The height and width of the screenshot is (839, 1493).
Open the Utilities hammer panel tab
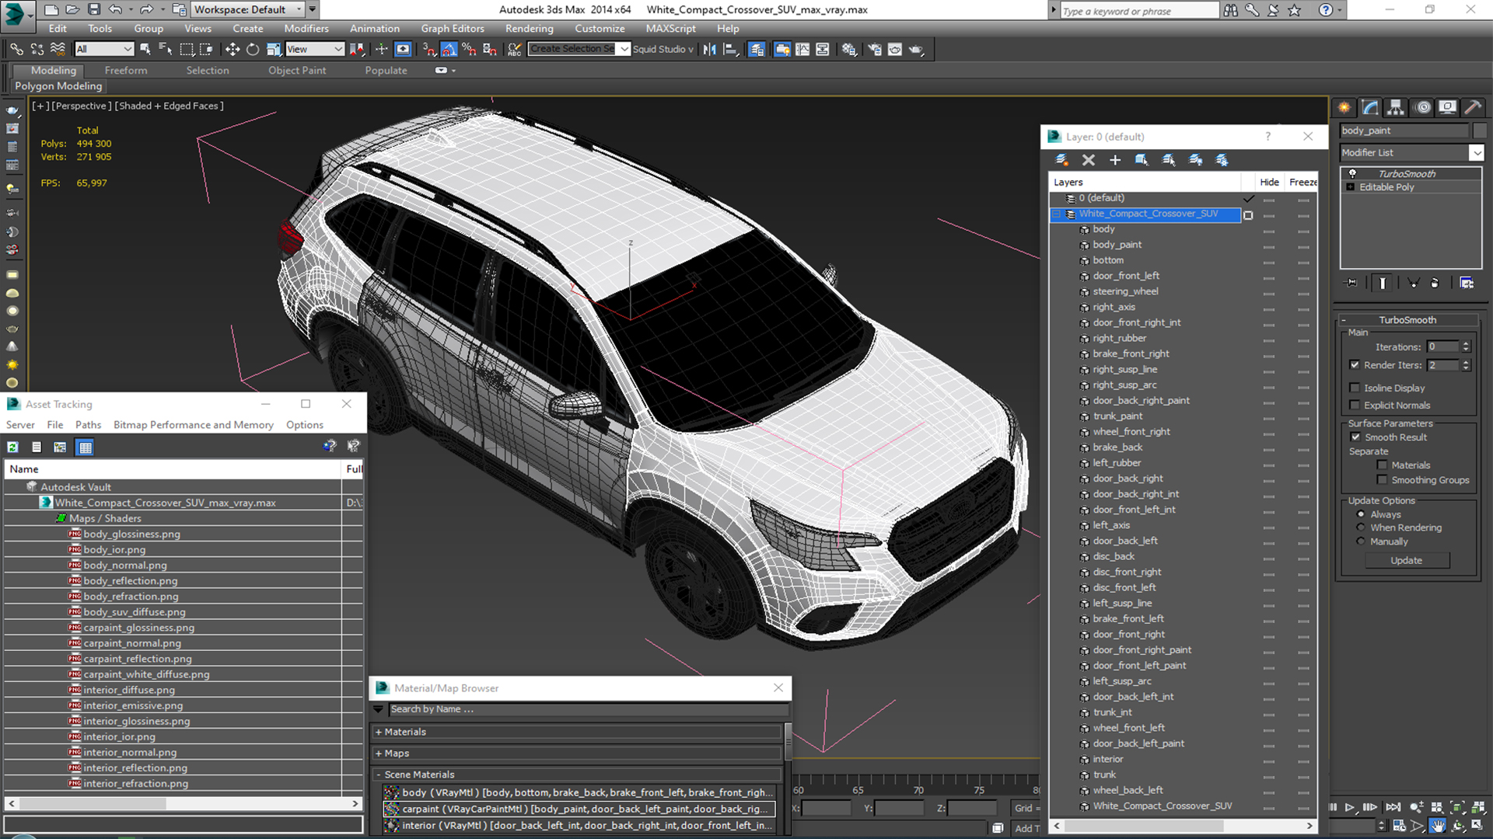(1473, 107)
